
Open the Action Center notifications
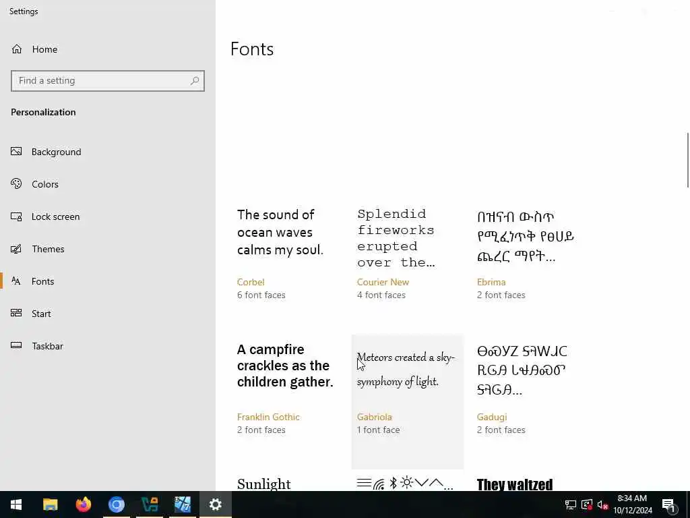(669, 505)
